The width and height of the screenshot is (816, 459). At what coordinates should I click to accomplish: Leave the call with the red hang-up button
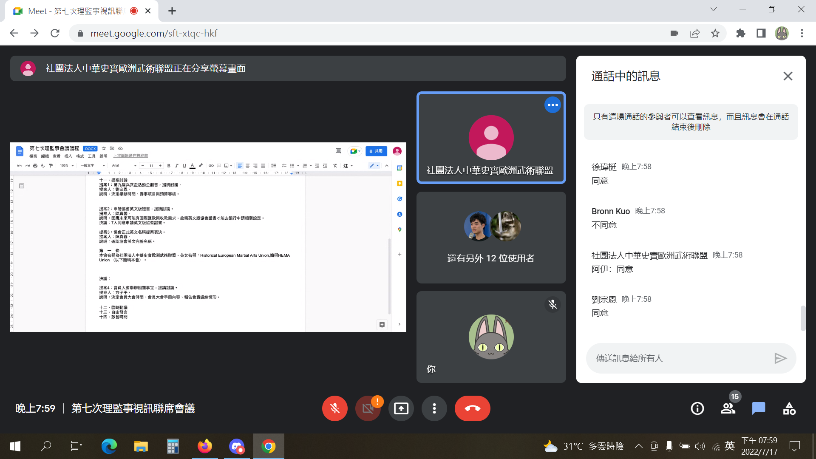472,408
